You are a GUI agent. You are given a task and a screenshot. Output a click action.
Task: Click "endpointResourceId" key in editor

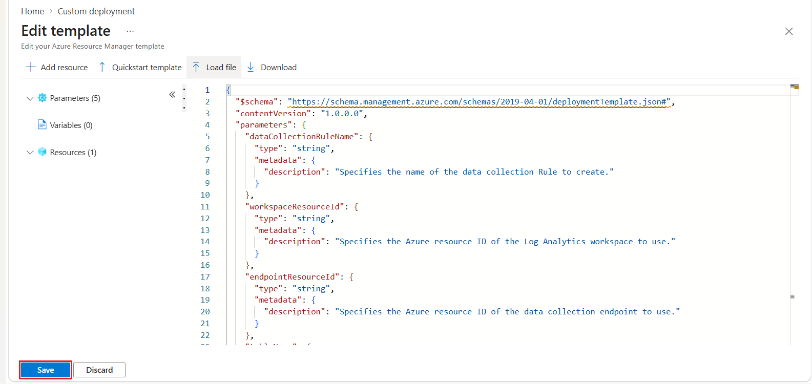click(x=293, y=277)
